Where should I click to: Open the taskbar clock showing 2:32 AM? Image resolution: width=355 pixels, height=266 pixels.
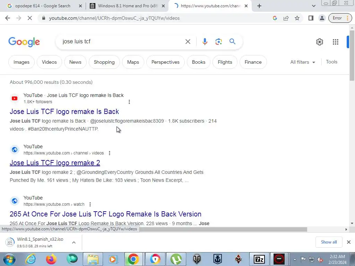(x=337, y=259)
